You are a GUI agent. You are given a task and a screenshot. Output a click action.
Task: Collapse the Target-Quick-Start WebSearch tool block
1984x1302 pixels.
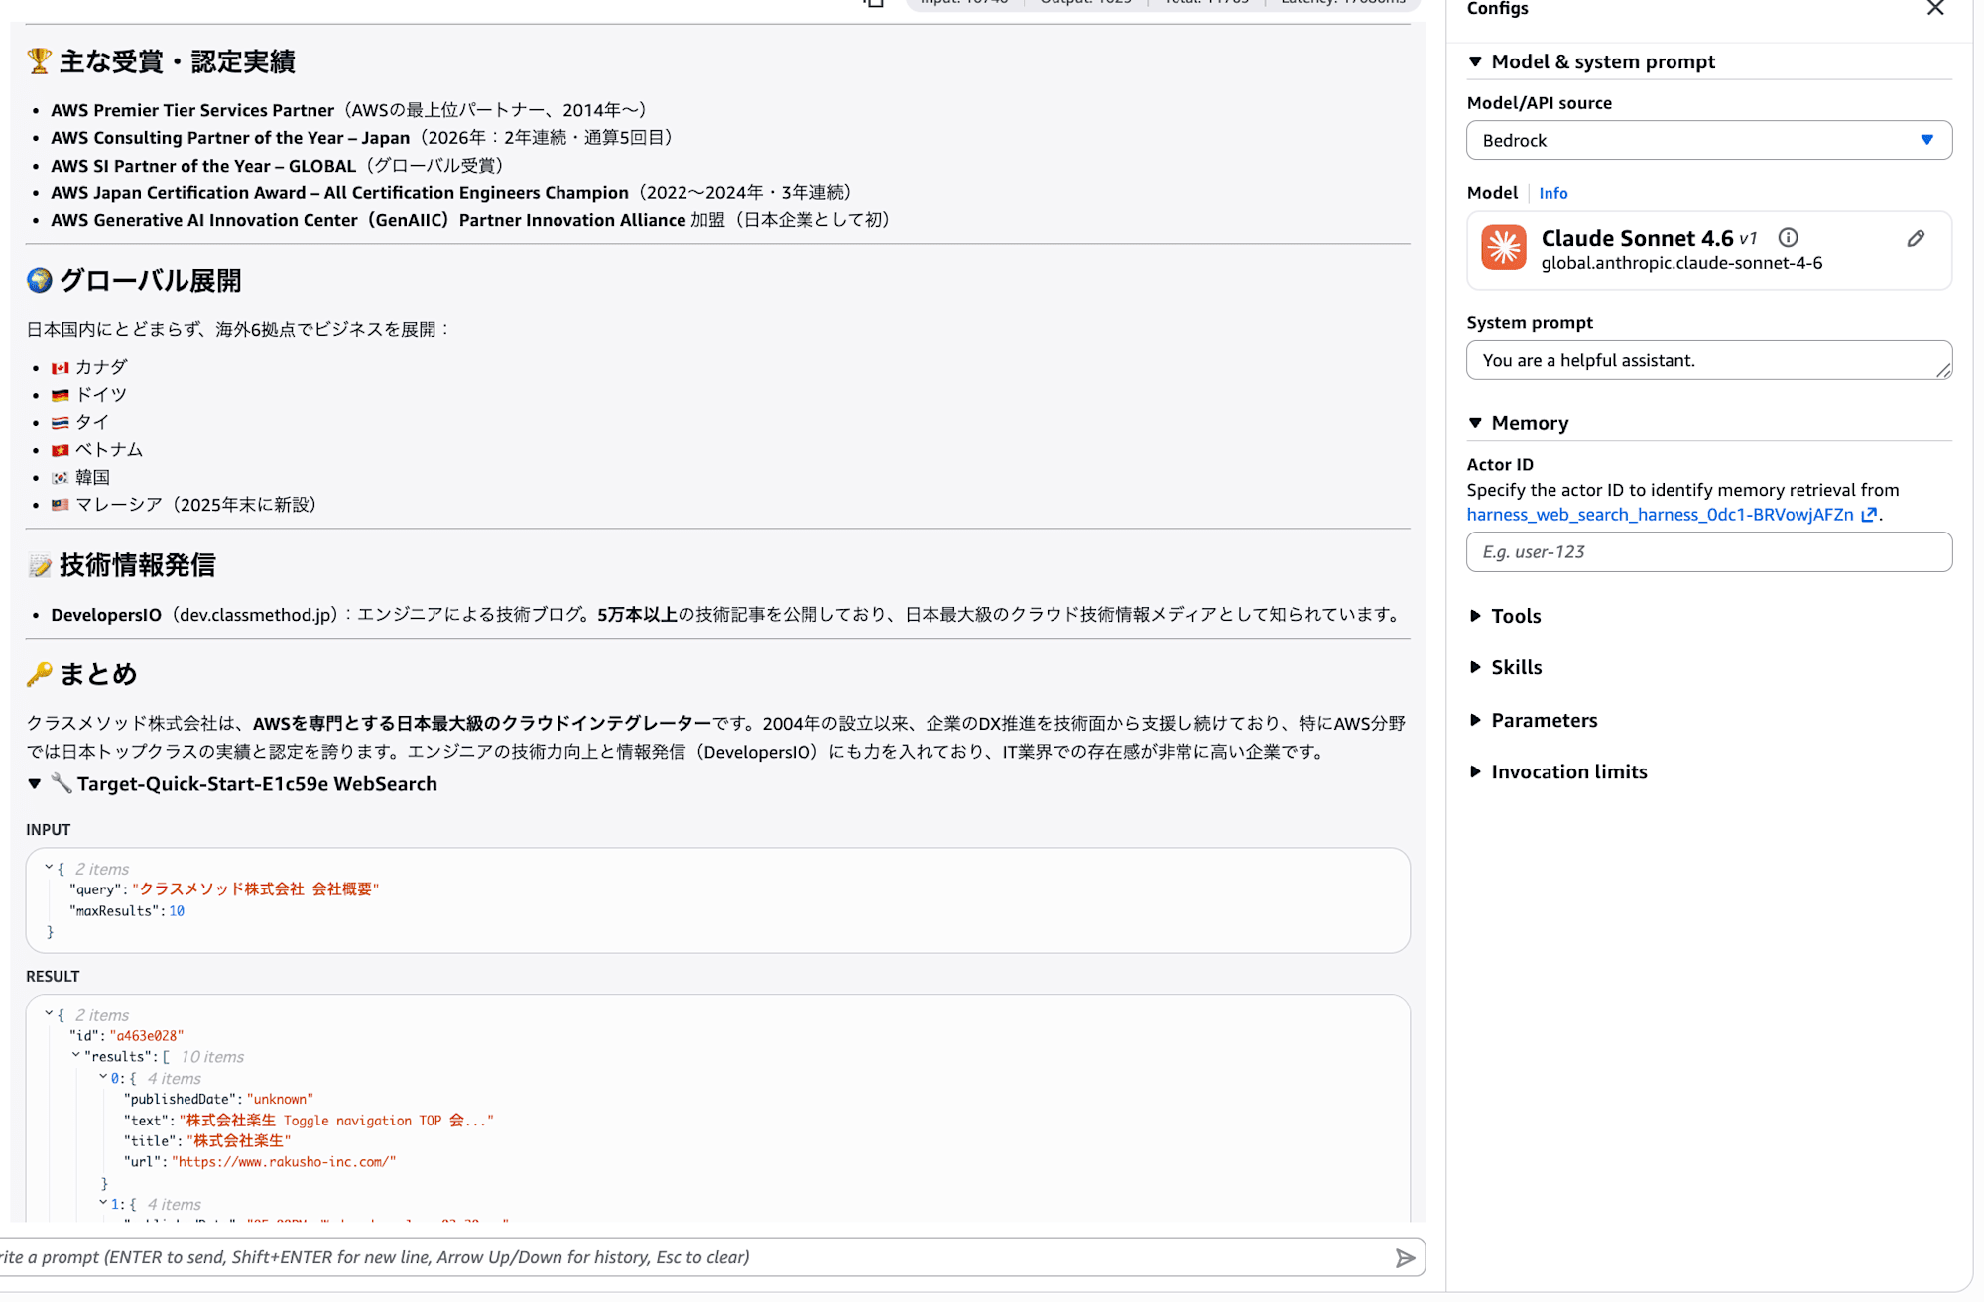(x=35, y=784)
